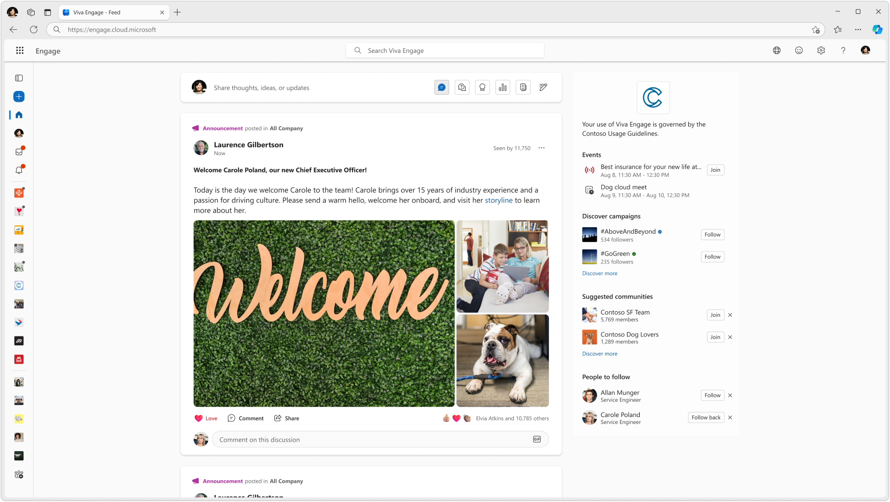Open the bulldog photo thumbnail
Viewport: 890px width, 502px height.
click(502, 361)
